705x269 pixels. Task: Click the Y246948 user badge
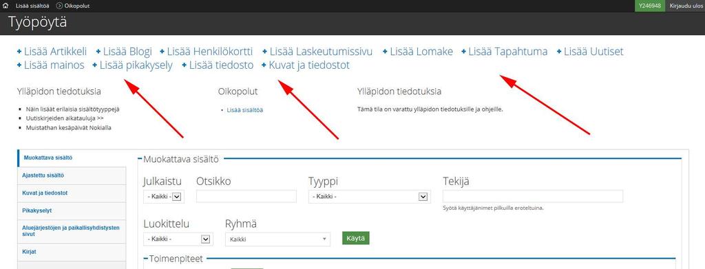pyautogui.click(x=649, y=6)
